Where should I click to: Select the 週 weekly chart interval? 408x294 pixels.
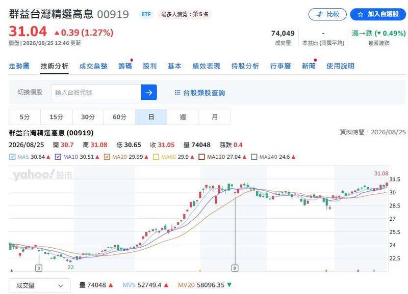tap(183, 117)
